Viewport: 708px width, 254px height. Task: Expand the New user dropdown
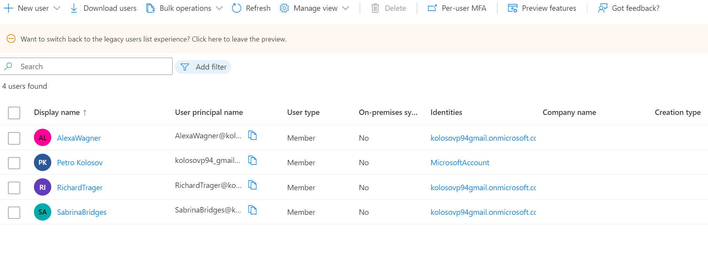pyautogui.click(x=57, y=8)
